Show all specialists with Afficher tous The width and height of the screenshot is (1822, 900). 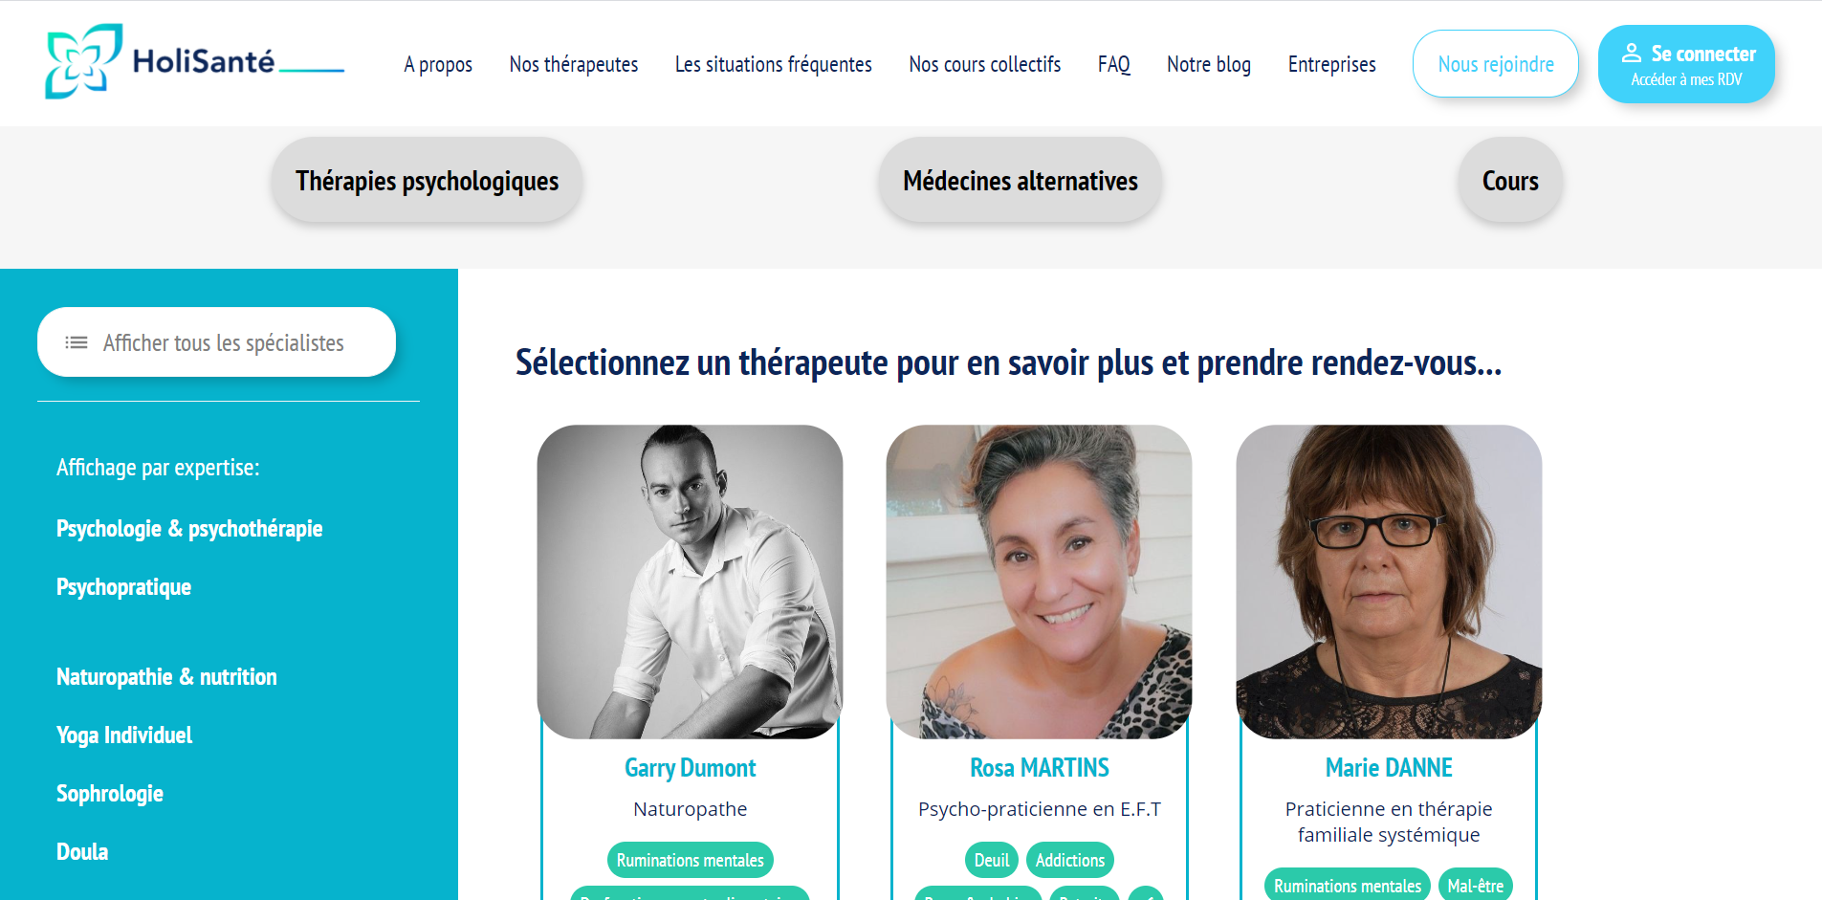(216, 342)
